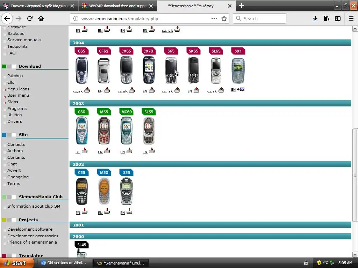Click the SX1 phone image
This screenshot has height=268, width=358.
coord(238,70)
